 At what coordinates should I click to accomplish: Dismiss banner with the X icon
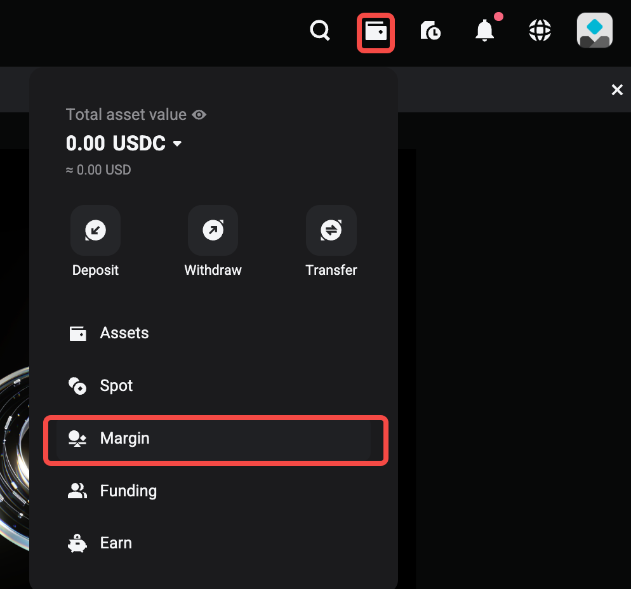click(617, 89)
